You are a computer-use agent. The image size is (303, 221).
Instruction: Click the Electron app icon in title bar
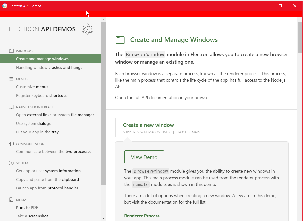[5, 6]
